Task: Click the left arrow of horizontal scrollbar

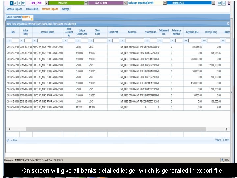Action: (9, 129)
